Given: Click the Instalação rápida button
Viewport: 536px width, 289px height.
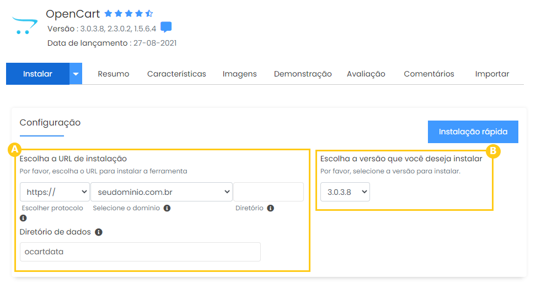Looking at the screenshot, I should coord(473,132).
